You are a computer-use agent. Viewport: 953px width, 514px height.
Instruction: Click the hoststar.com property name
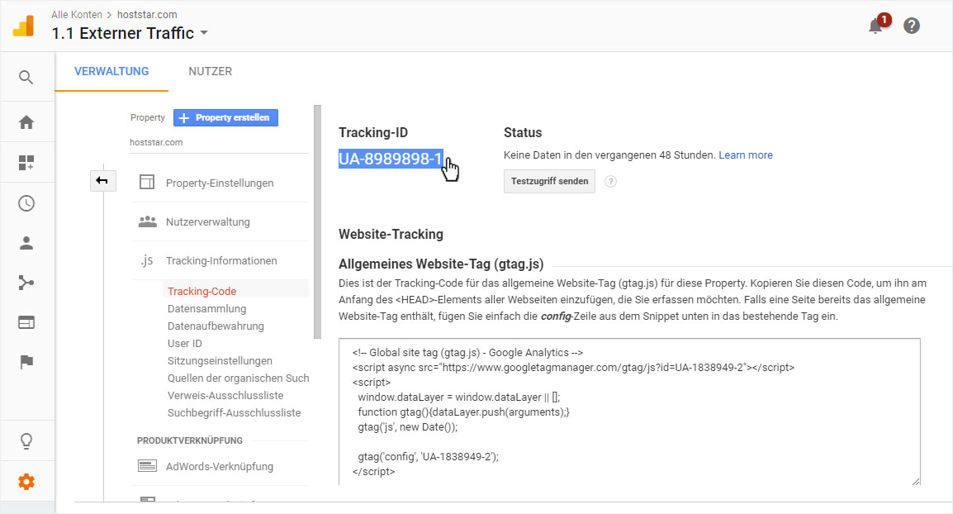[156, 142]
